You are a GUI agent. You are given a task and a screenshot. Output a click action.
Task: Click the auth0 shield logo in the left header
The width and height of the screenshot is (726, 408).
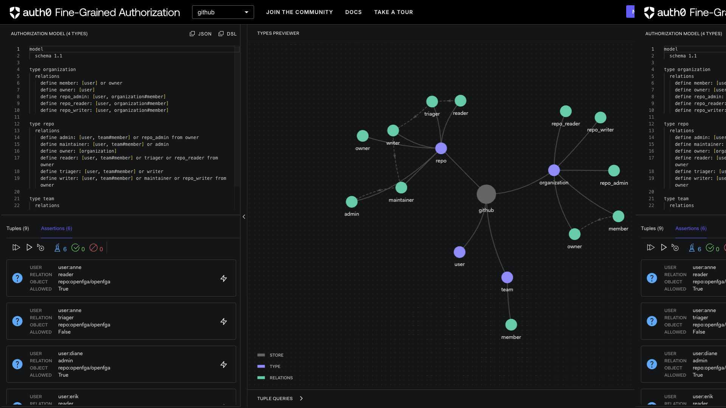pos(15,12)
